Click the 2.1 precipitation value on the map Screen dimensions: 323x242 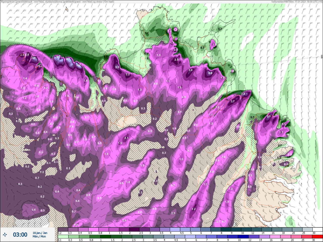click(127, 138)
